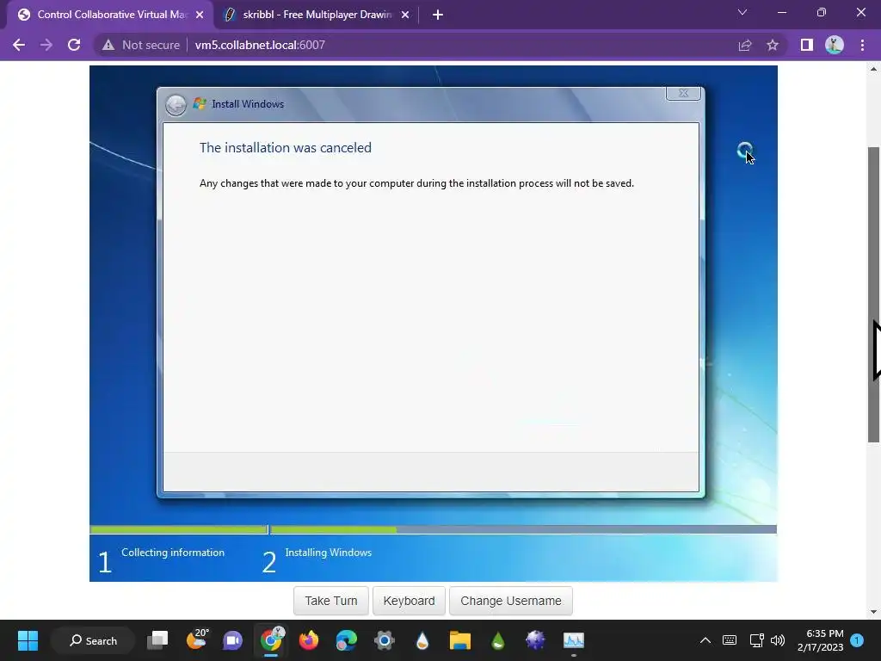Screen dimensions: 881x661
Task: Click the Install Windows back arrow button
Action: (176, 104)
